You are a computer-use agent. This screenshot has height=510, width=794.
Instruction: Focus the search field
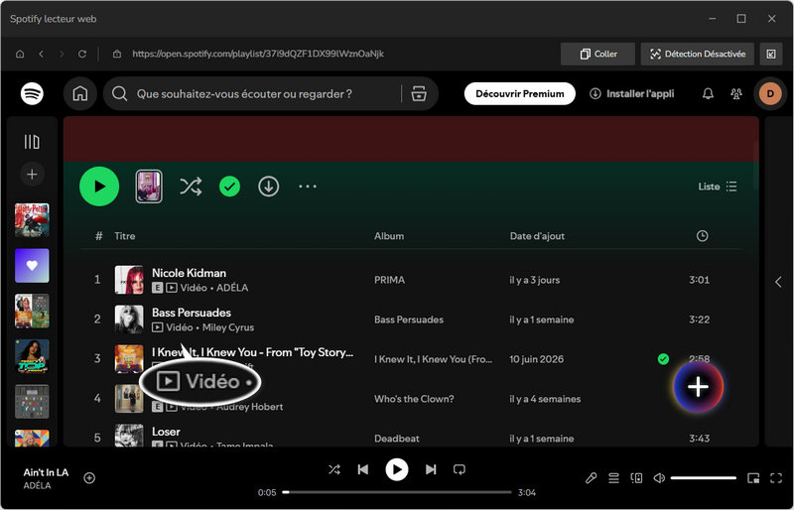(x=244, y=93)
